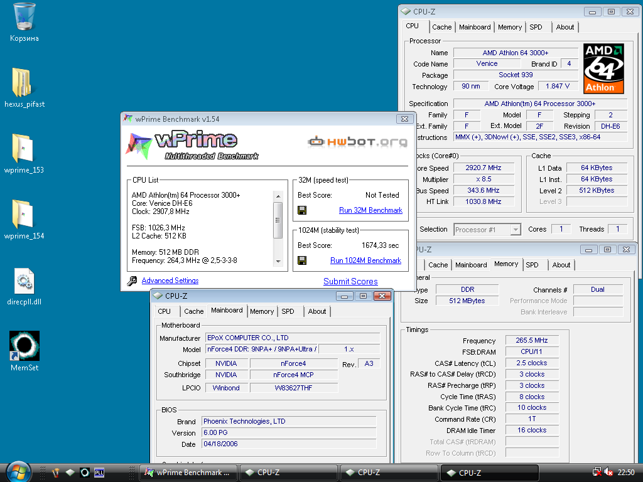Click the second CPU-Z taskbar button
The width and height of the screenshot is (643, 482).
[x=389, y=473]
